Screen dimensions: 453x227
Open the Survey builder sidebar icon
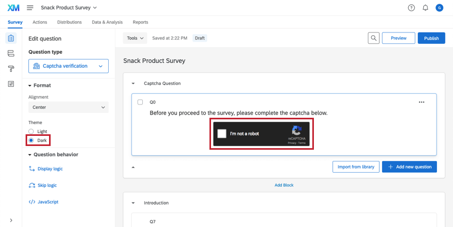[11, 38]
